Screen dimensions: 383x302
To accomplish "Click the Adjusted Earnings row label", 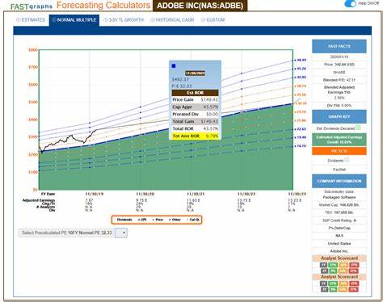I will [x=39, y=200].
